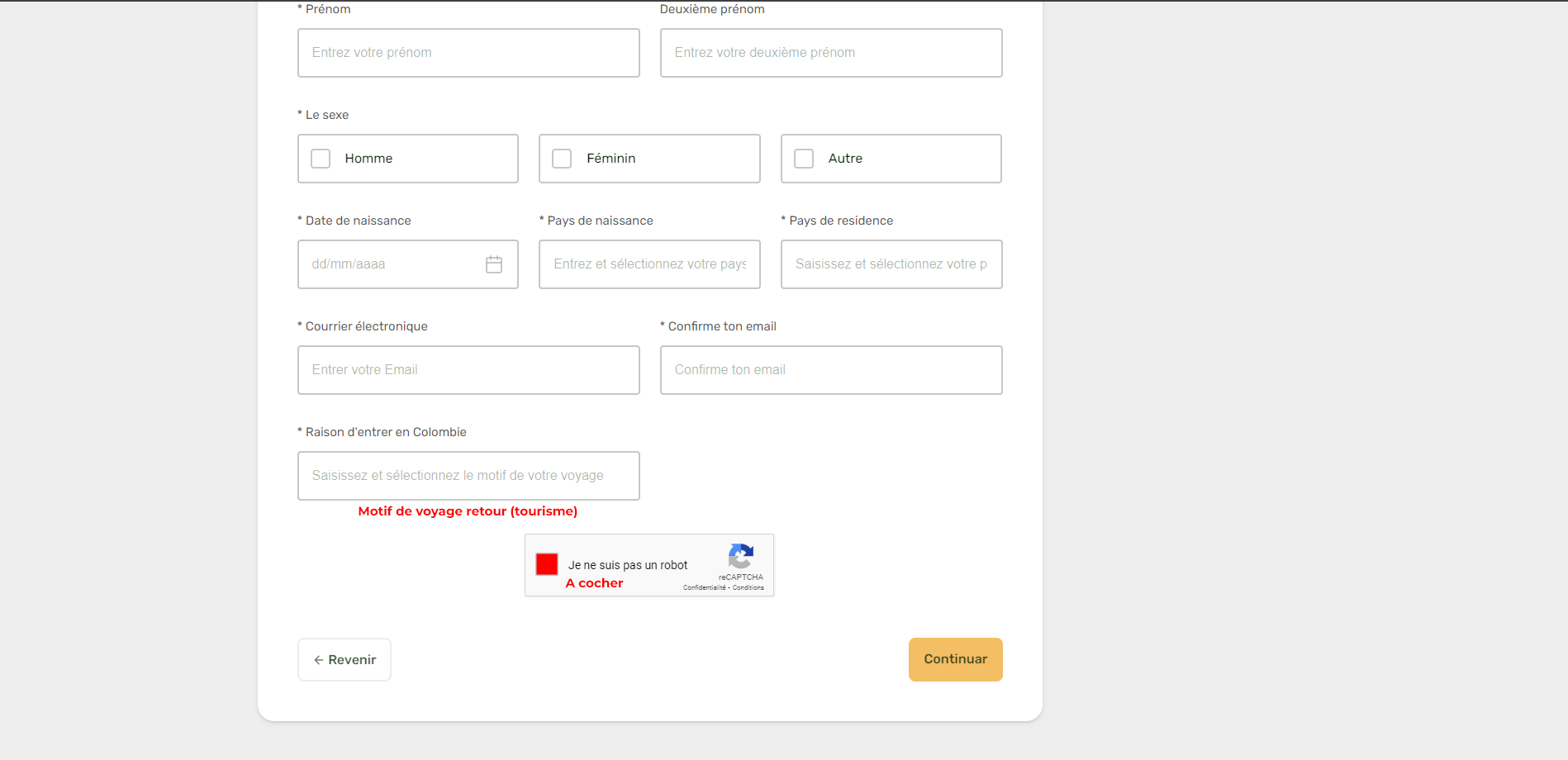Open the reCAPTCHA Conditions link
The width and height of the screenshot is (1568, 760).
point(748,587)
